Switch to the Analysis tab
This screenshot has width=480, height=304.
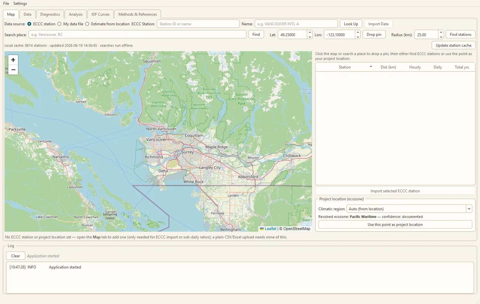[x=76, y=14]
